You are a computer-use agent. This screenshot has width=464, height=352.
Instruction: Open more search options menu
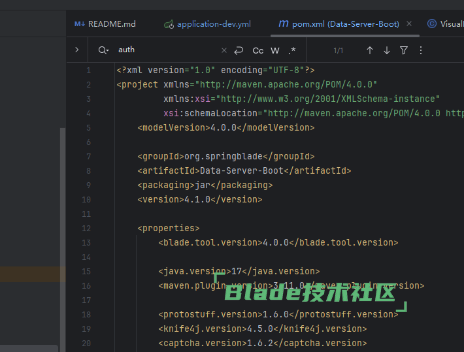pyautogui.click(x=421, y=50)
